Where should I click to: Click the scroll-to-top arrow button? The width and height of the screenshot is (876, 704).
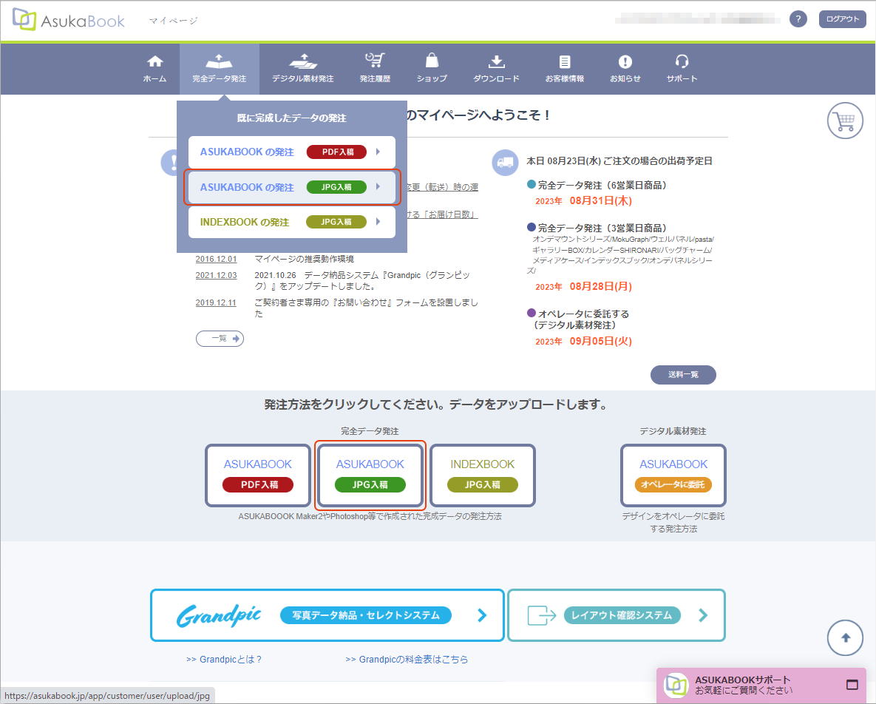pos(845,637)
